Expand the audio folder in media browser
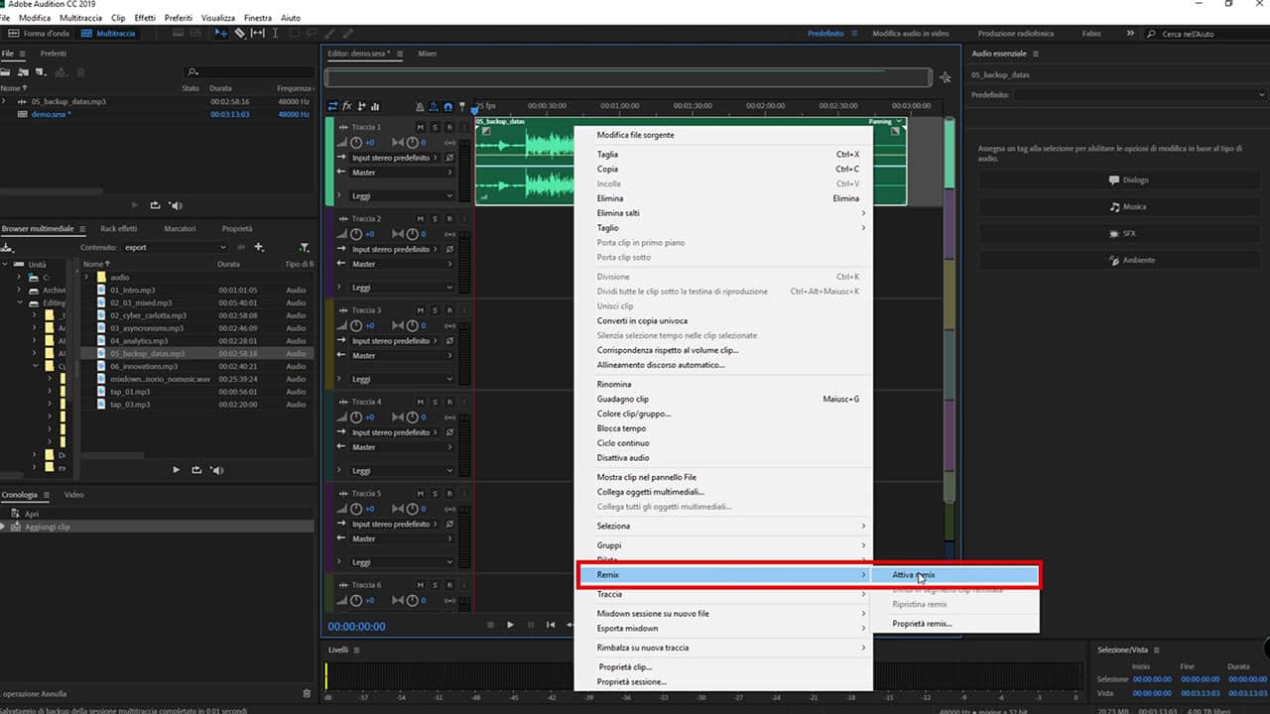Image resolution: width=1270 pixels, height=714 pixels. coord(87,277)
